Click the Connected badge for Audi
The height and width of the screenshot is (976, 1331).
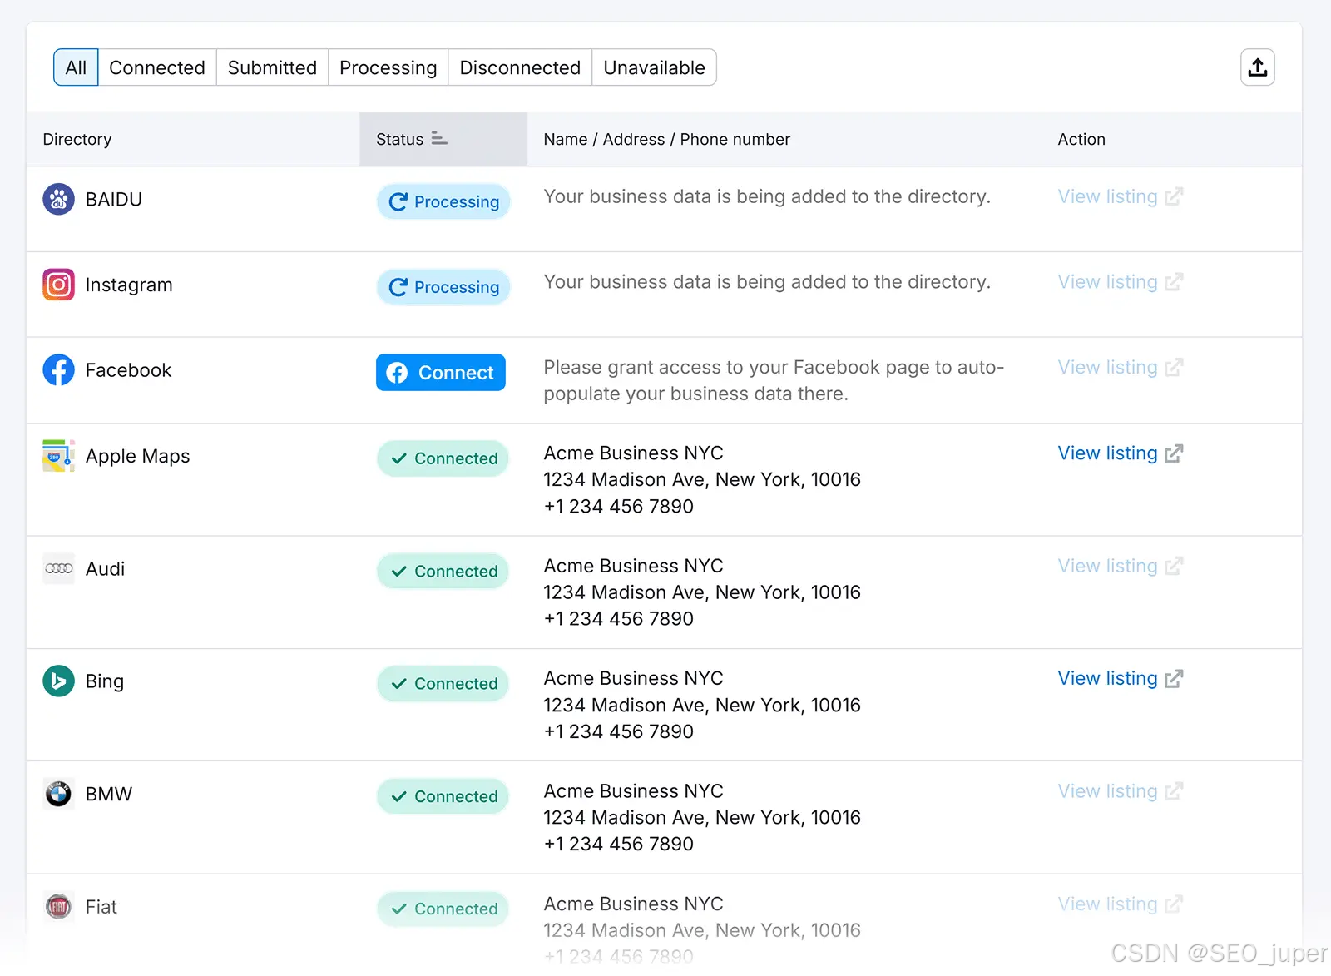(x=443, y=572)
